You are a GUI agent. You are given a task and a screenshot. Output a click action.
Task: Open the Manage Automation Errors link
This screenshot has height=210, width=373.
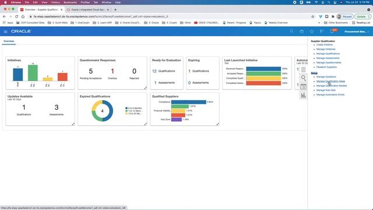[x=330, y=94]
